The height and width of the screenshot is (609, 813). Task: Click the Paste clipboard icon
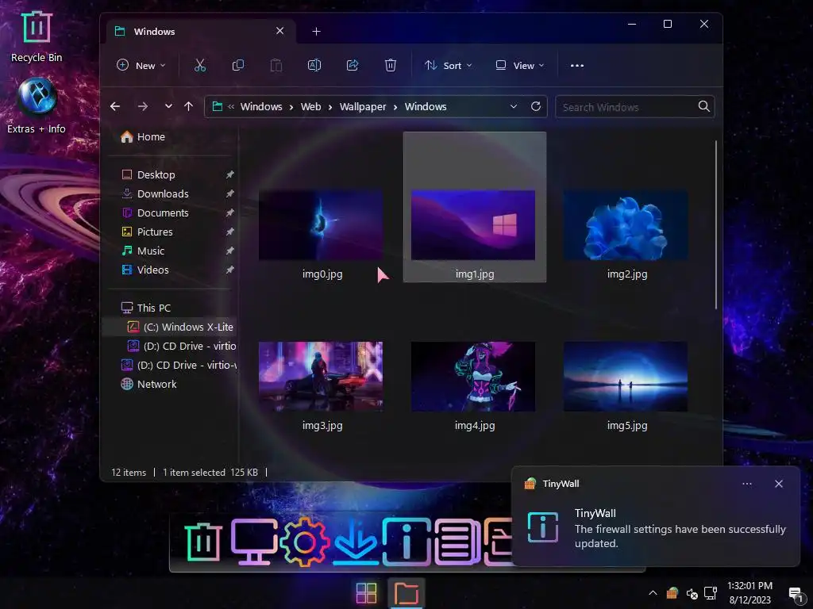[x=275, y=65]
